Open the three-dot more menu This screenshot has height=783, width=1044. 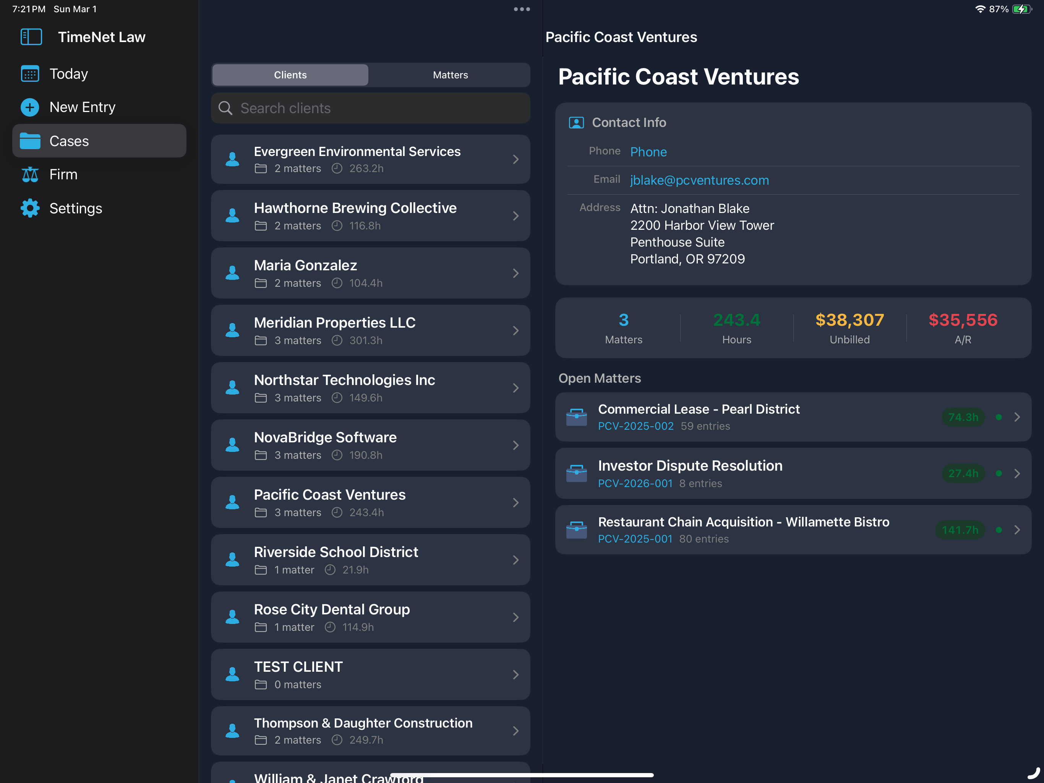pyautogui.click(x=522, y=9)
